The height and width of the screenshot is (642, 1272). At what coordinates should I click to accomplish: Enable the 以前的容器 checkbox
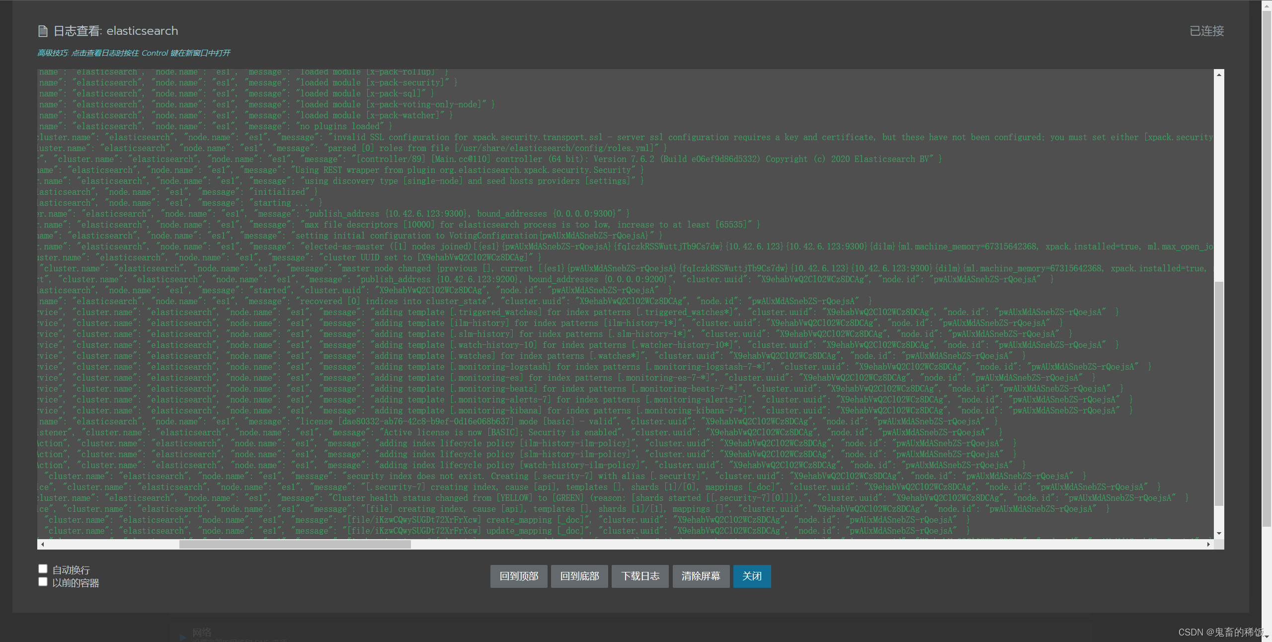click(x=43, y=582)
